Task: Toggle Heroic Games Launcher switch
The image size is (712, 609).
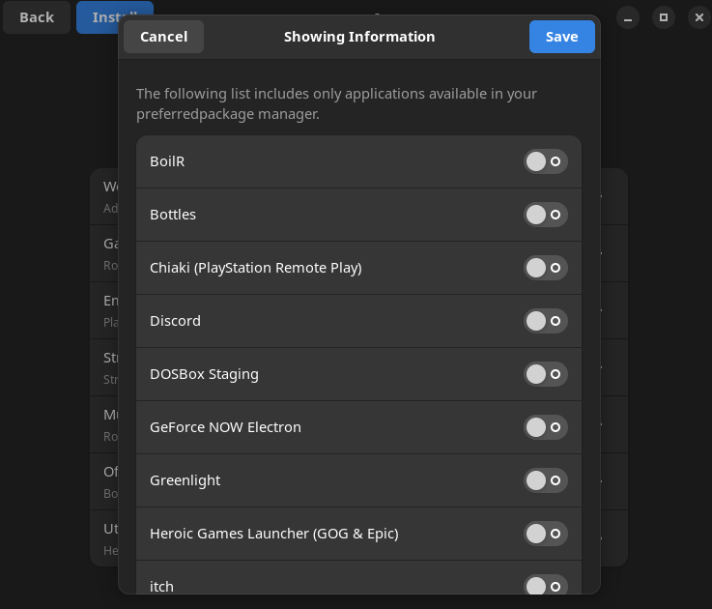Action: [x=546, y=534]
